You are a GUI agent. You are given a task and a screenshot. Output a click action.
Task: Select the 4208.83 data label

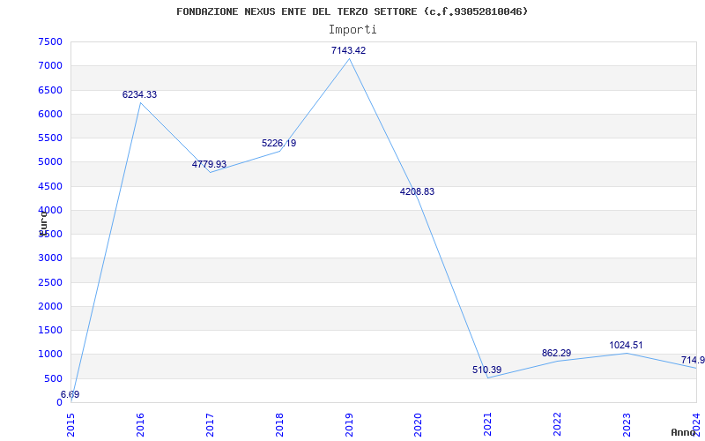coord(417,191)
